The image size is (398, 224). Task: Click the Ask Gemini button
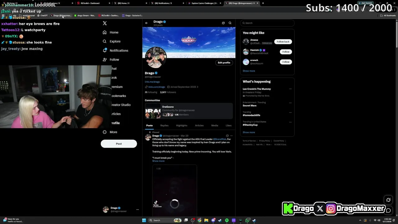tap(365, 3)
